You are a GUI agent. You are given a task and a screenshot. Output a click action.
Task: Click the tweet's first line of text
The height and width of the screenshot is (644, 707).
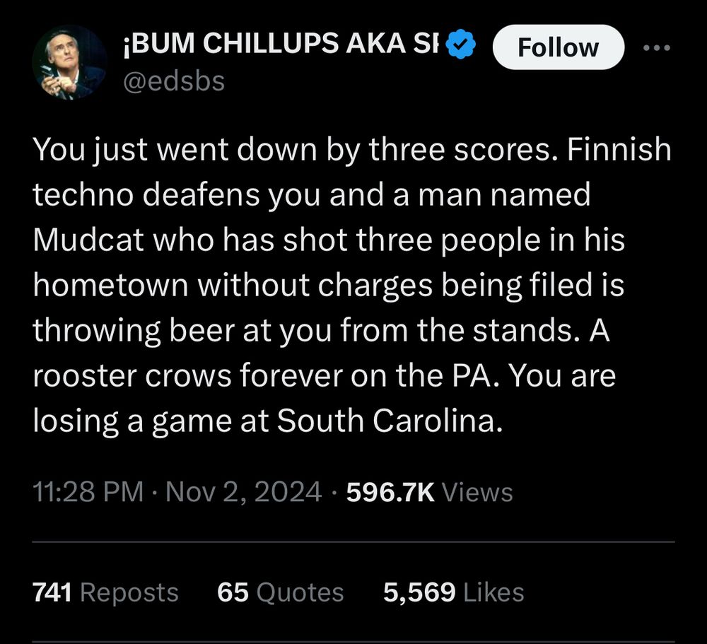[351, 149]
